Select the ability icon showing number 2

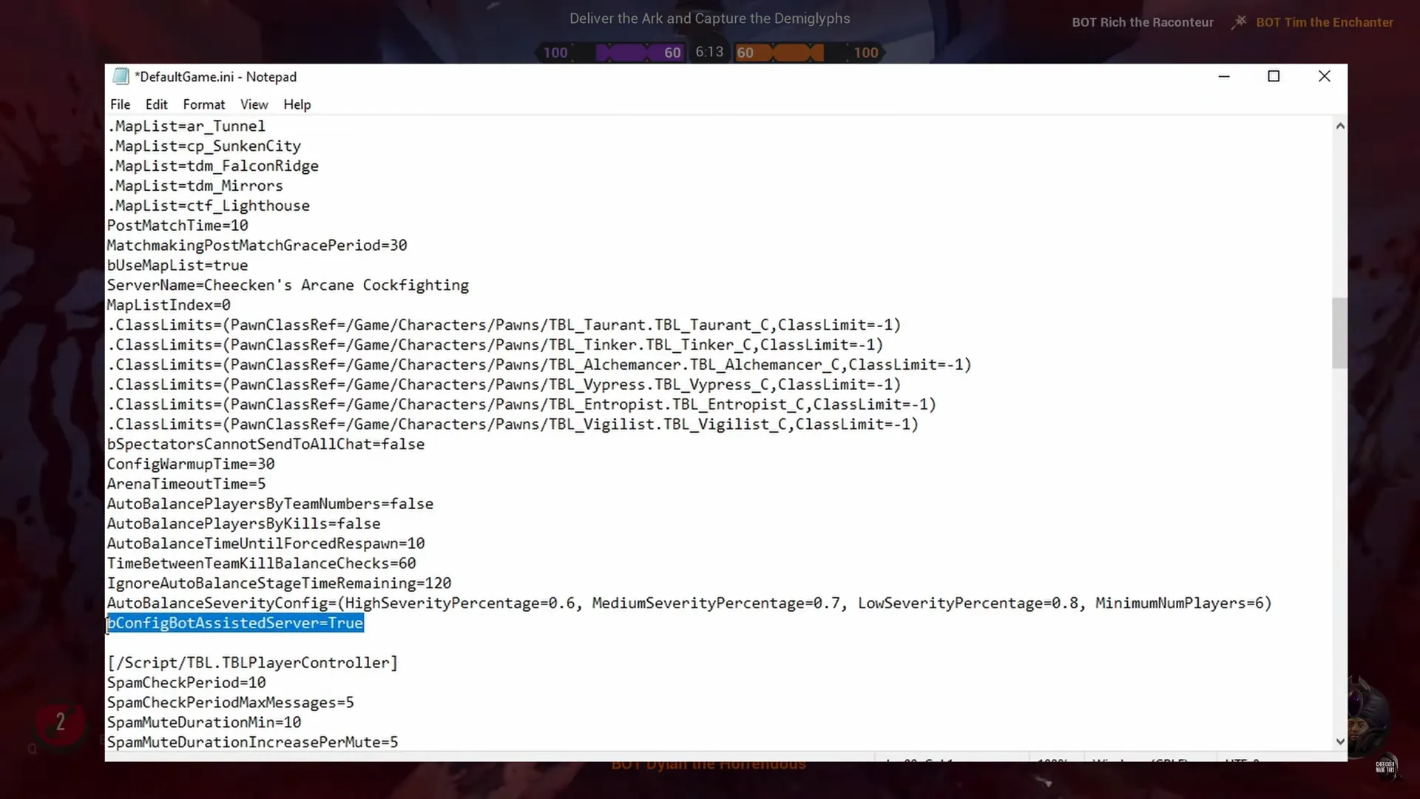point(59,724)
